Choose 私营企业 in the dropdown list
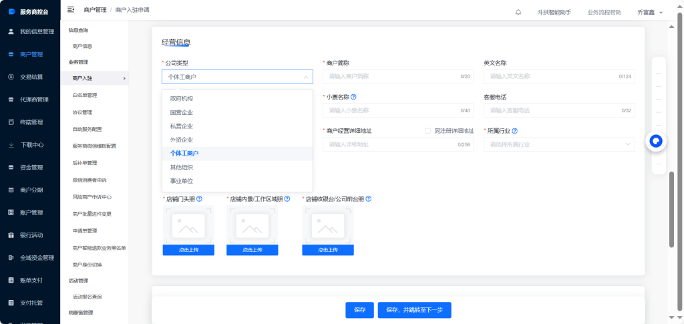684x324 pixels. pyautogui.click(x=237, y=126)
